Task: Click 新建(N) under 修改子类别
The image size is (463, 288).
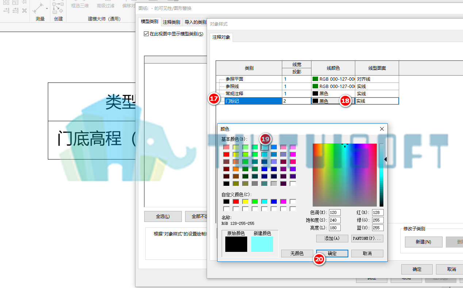Action: [x=424, y=242]
